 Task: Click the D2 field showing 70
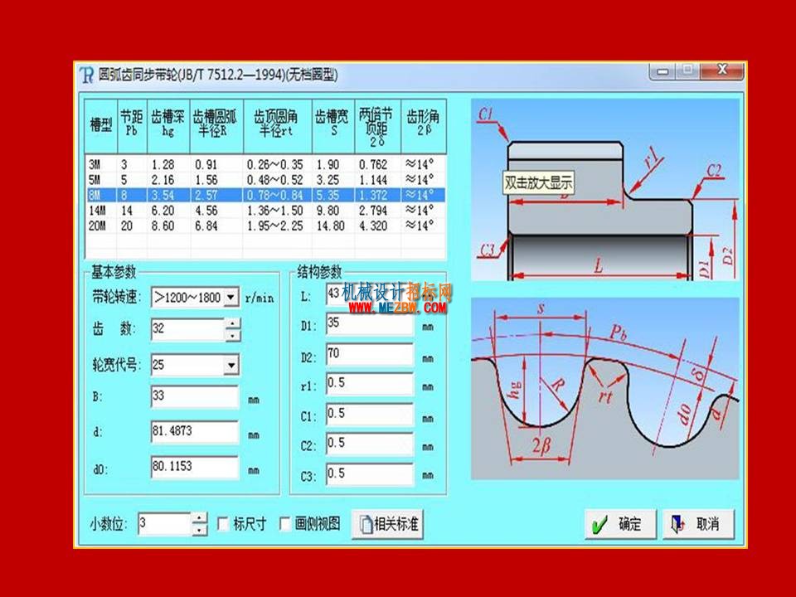(x=370, y=354)
